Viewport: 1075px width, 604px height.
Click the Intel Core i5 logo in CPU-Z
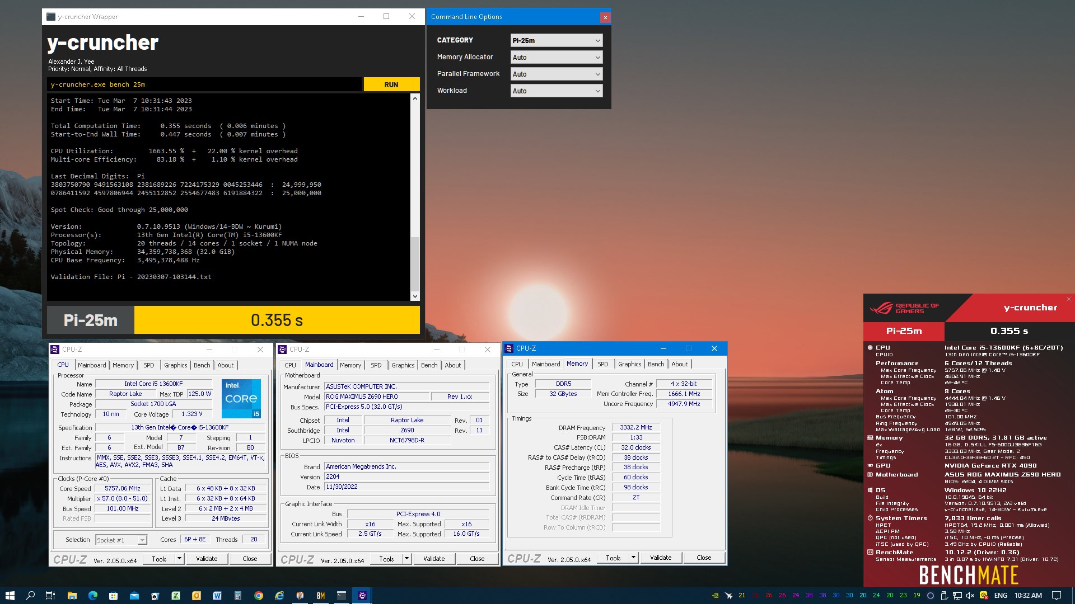point(241,398)
